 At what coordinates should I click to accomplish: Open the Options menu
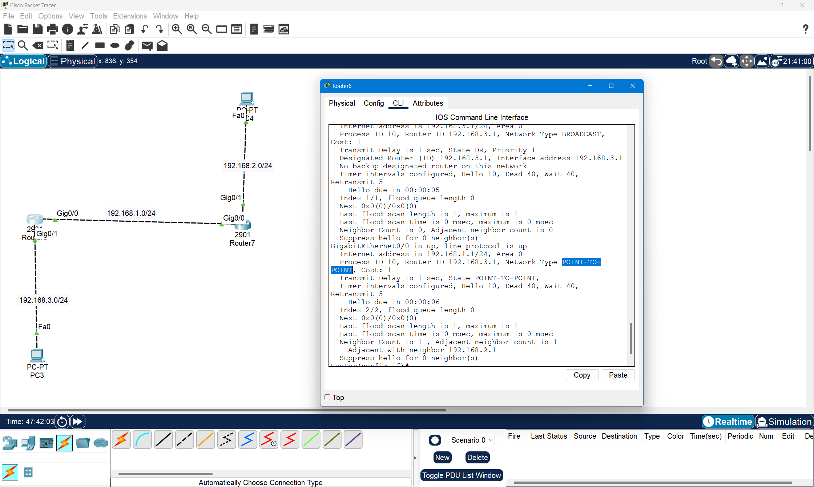(x=50, y=16)
